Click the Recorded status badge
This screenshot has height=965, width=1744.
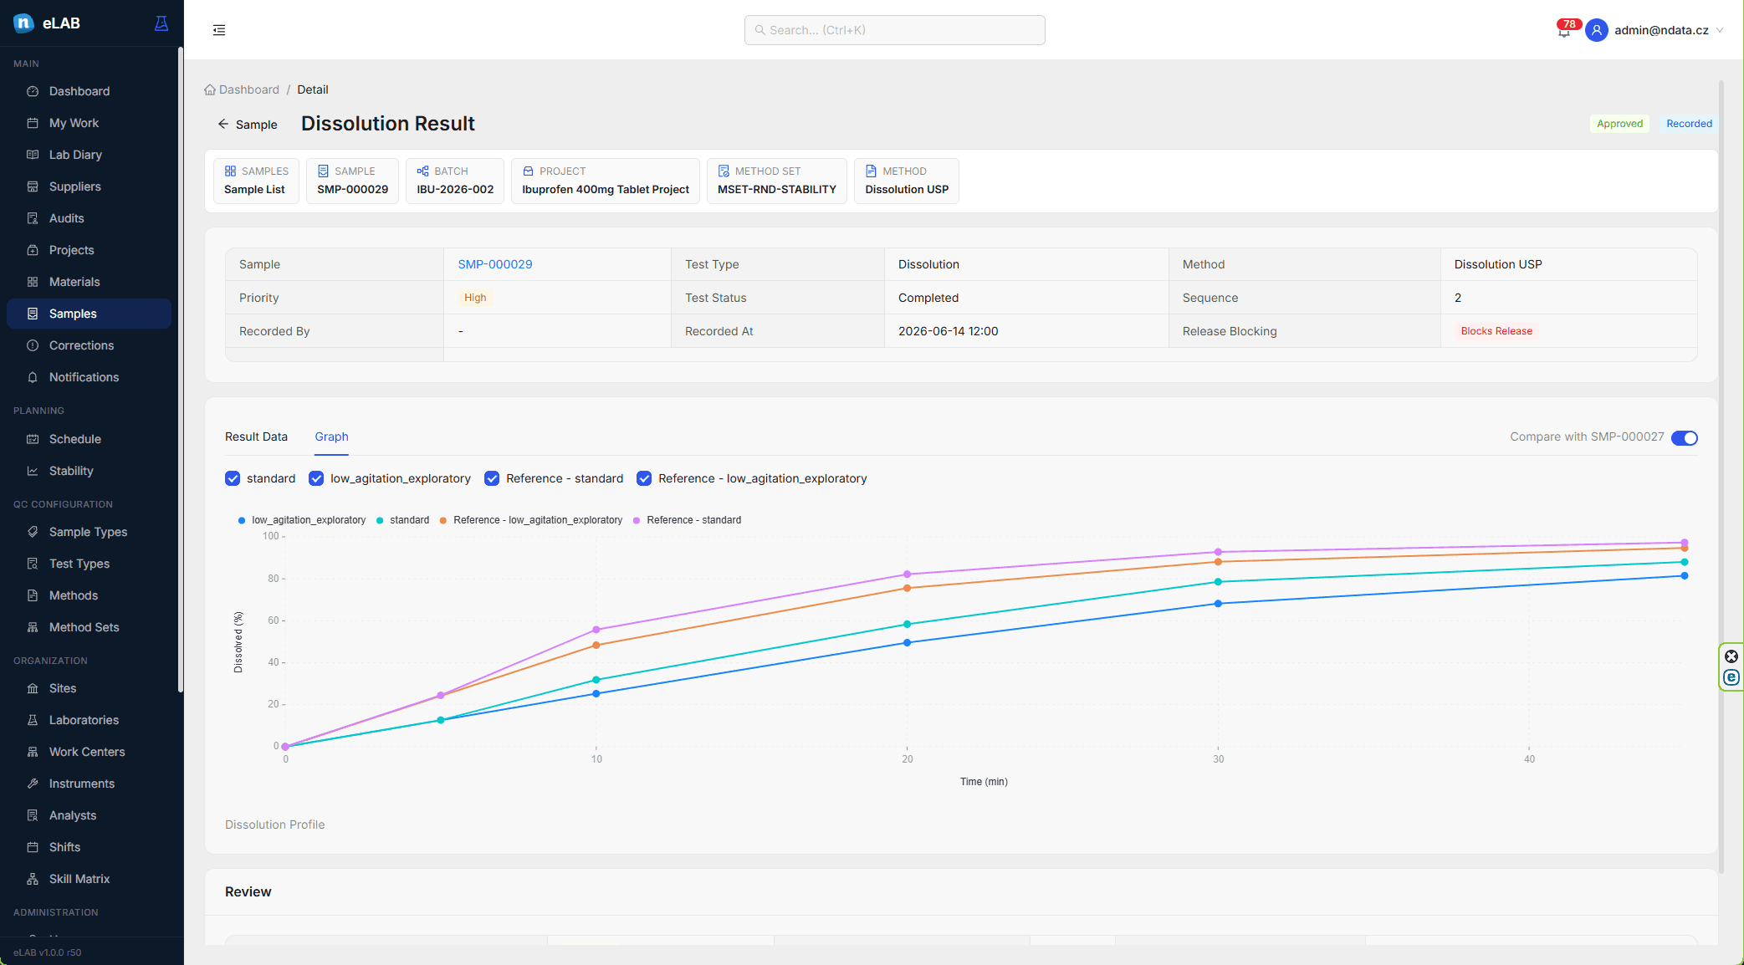[x=1689, y=124]
